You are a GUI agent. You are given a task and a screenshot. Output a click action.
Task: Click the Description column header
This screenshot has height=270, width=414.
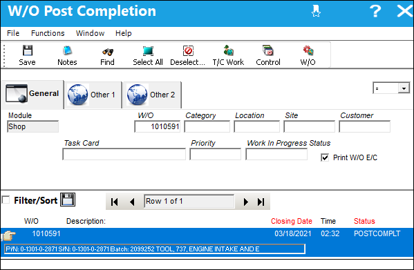86,221
